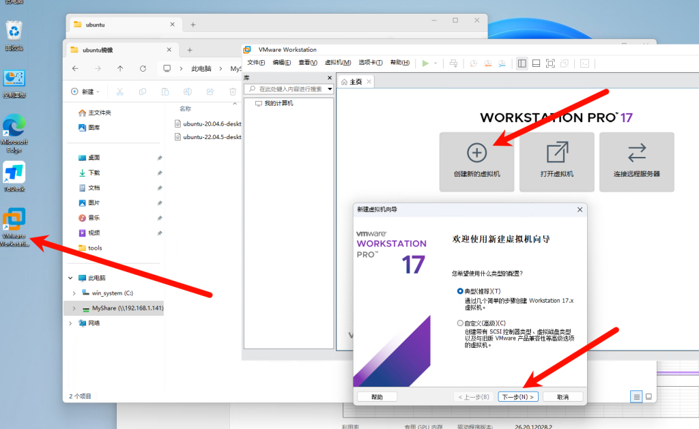The image size is (699, 429).
Task: Go back in ubuntu镜像 Explorer window
Action: click(x=75, y=69)
